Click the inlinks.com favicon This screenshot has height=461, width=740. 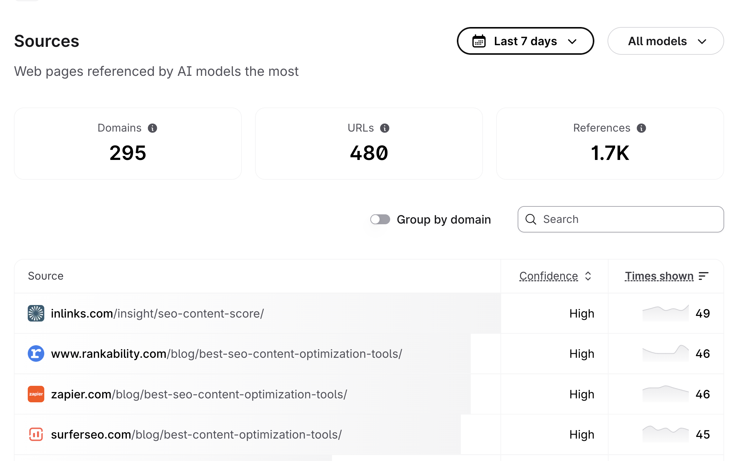click(x=36, y=313)
